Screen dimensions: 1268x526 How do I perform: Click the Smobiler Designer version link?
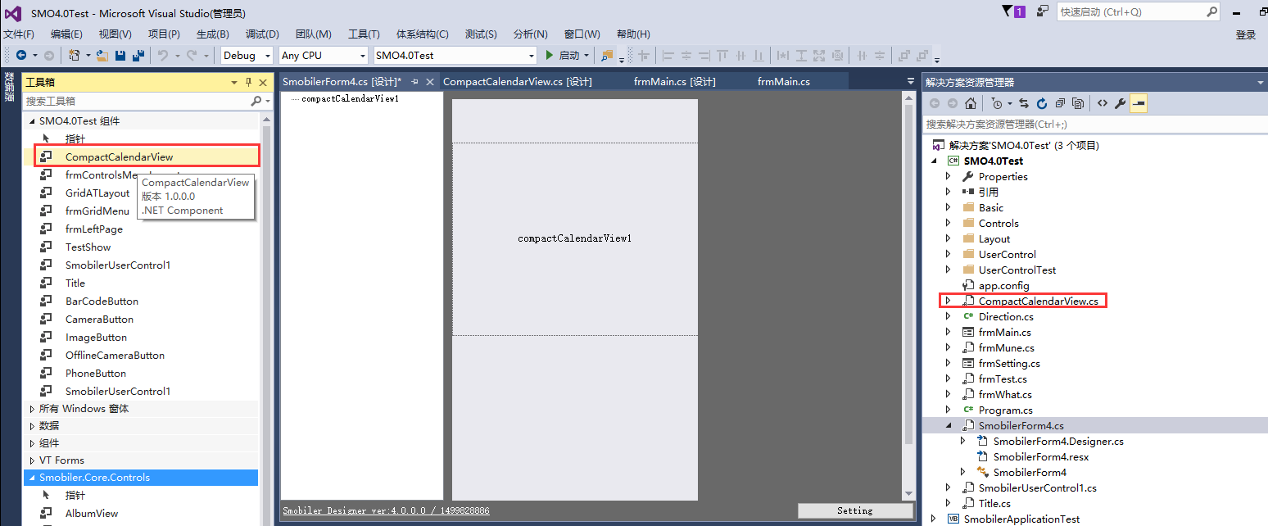[x=386, y=510]
